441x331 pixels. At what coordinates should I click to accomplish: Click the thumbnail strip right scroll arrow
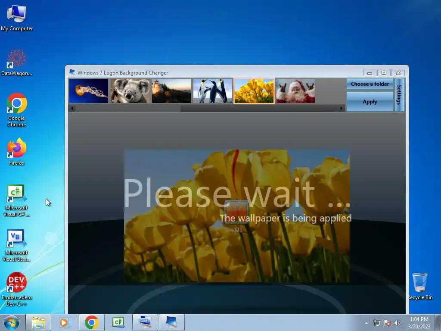(x=342, y=108)
